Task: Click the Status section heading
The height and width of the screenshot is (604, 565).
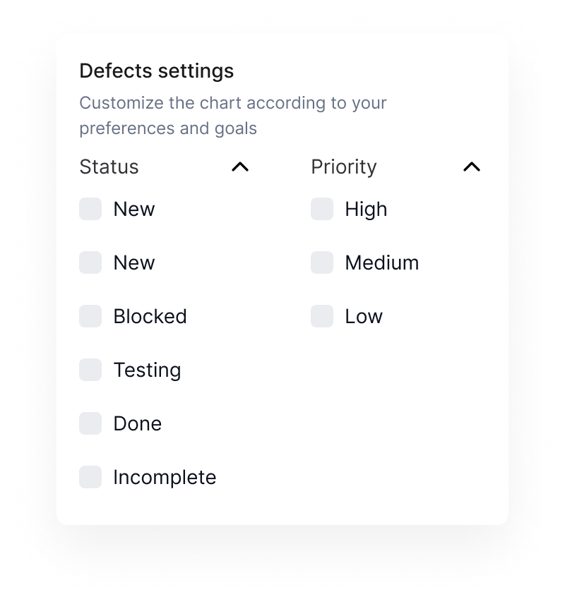Action: pyautogui.click(x=109, y=167)
